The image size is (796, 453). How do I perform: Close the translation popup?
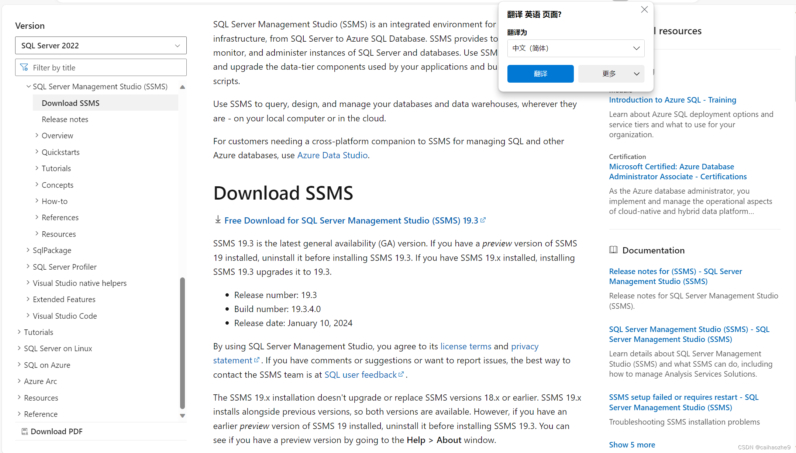coord(644,9)
